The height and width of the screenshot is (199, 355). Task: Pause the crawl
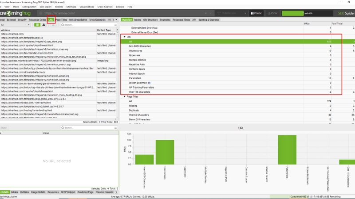pos(256,13)
